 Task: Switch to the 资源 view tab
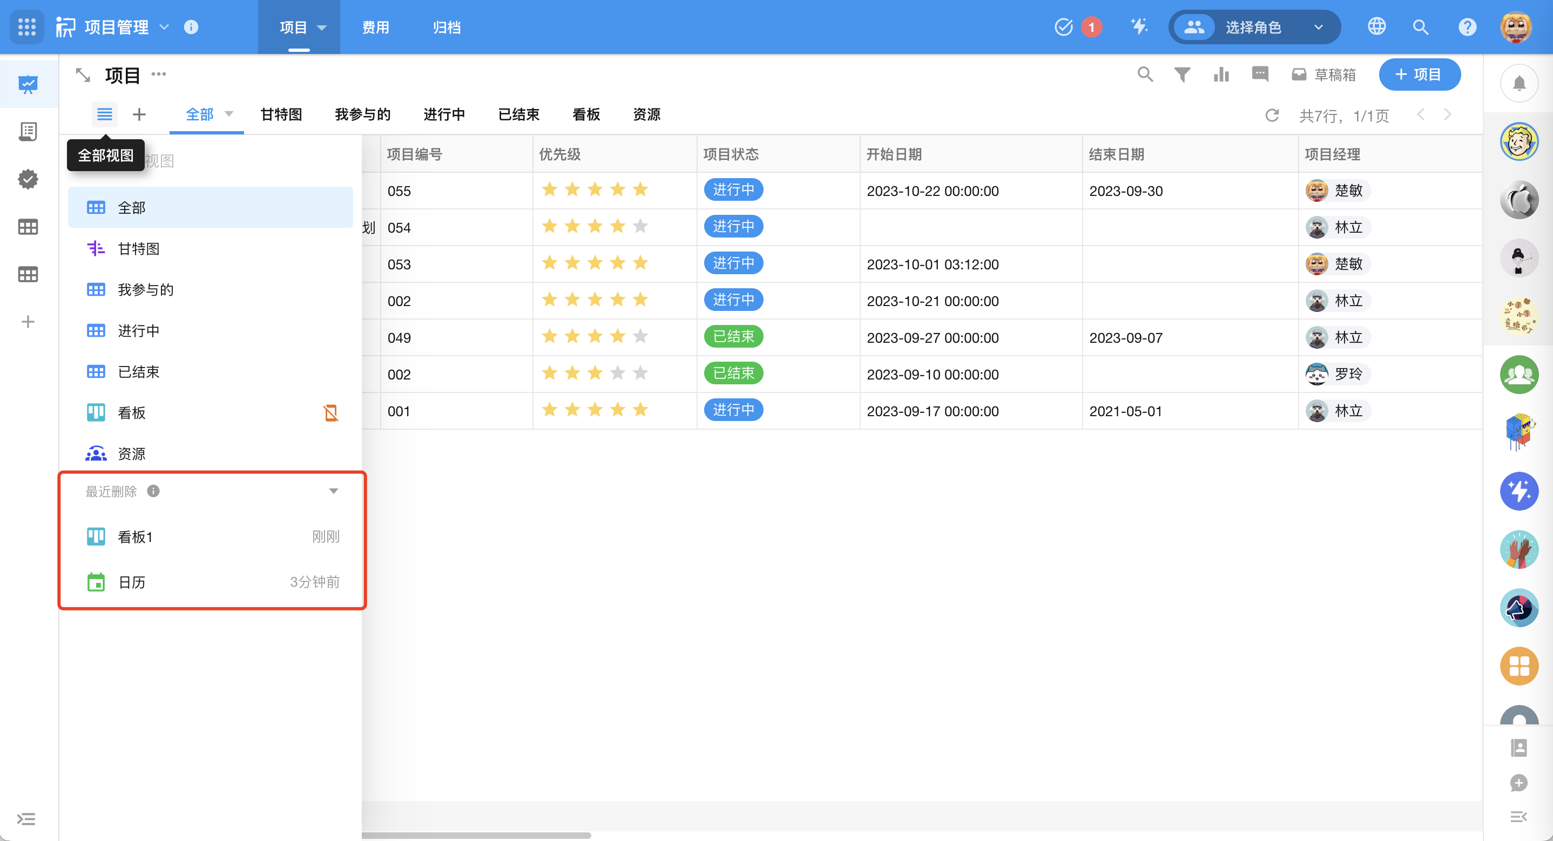coord(647,114)
